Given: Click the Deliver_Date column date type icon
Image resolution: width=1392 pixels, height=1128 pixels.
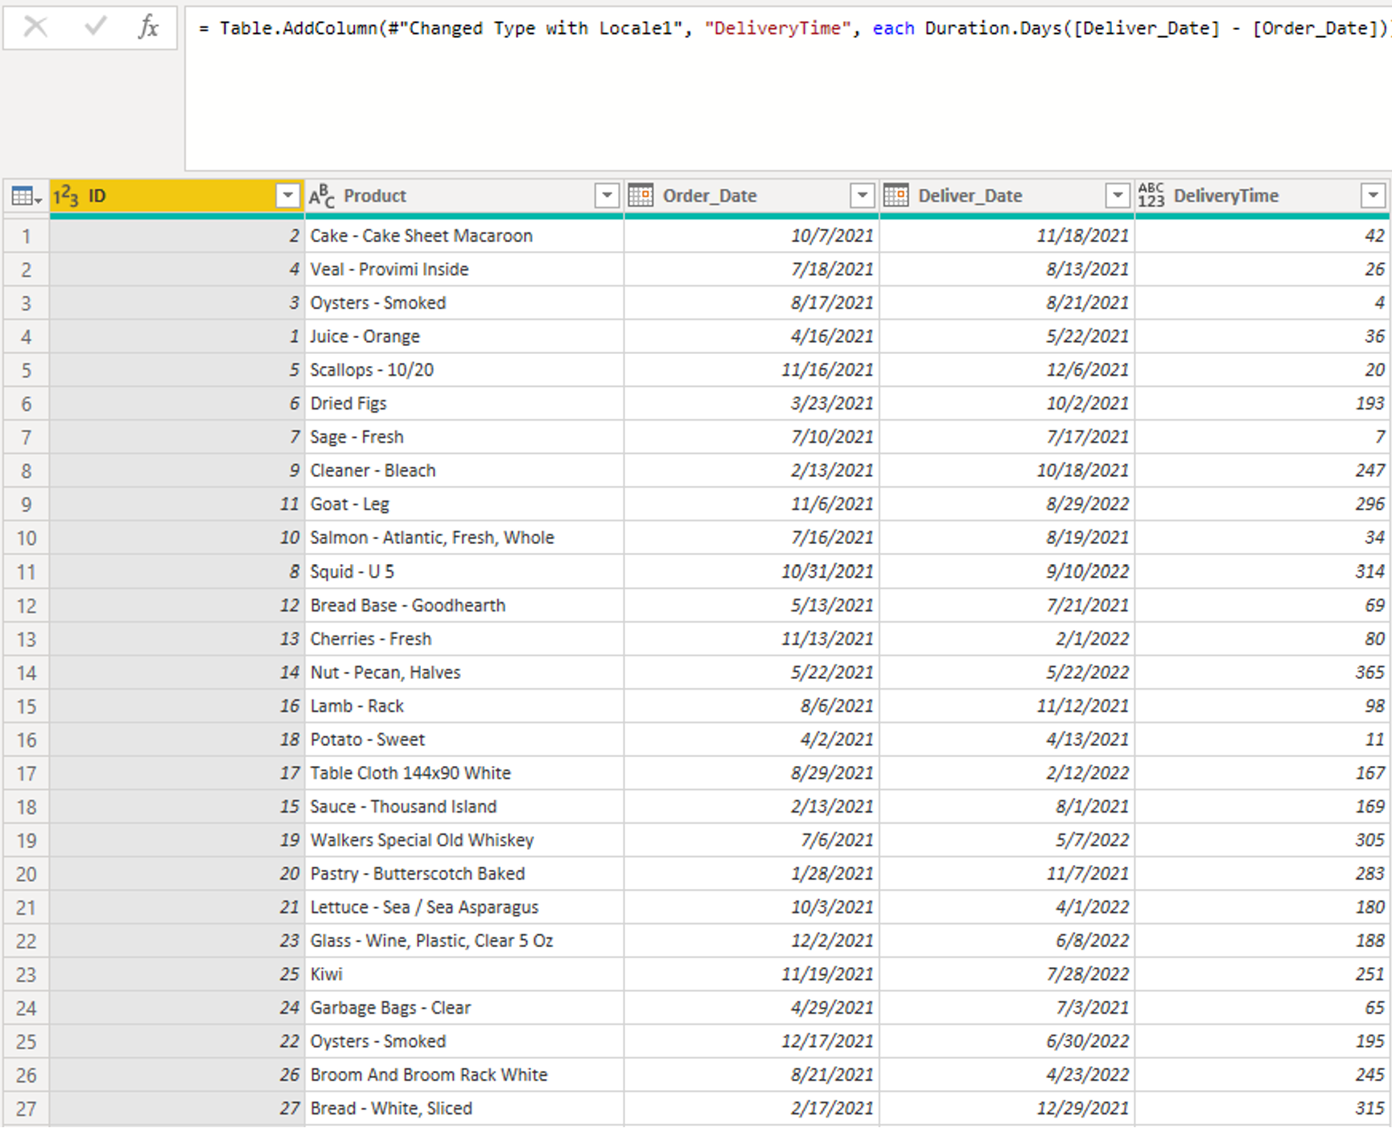Looking at the screenshot, I should point(896,196).
